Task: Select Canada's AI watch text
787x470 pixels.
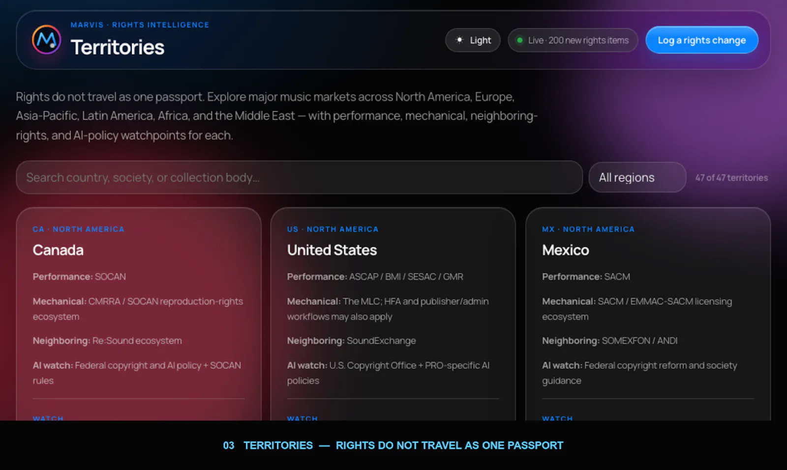Action: [137, 373]
